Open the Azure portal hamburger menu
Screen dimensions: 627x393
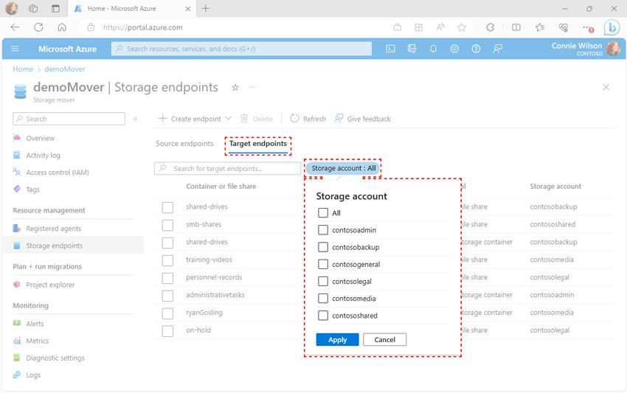coord(15,49)
